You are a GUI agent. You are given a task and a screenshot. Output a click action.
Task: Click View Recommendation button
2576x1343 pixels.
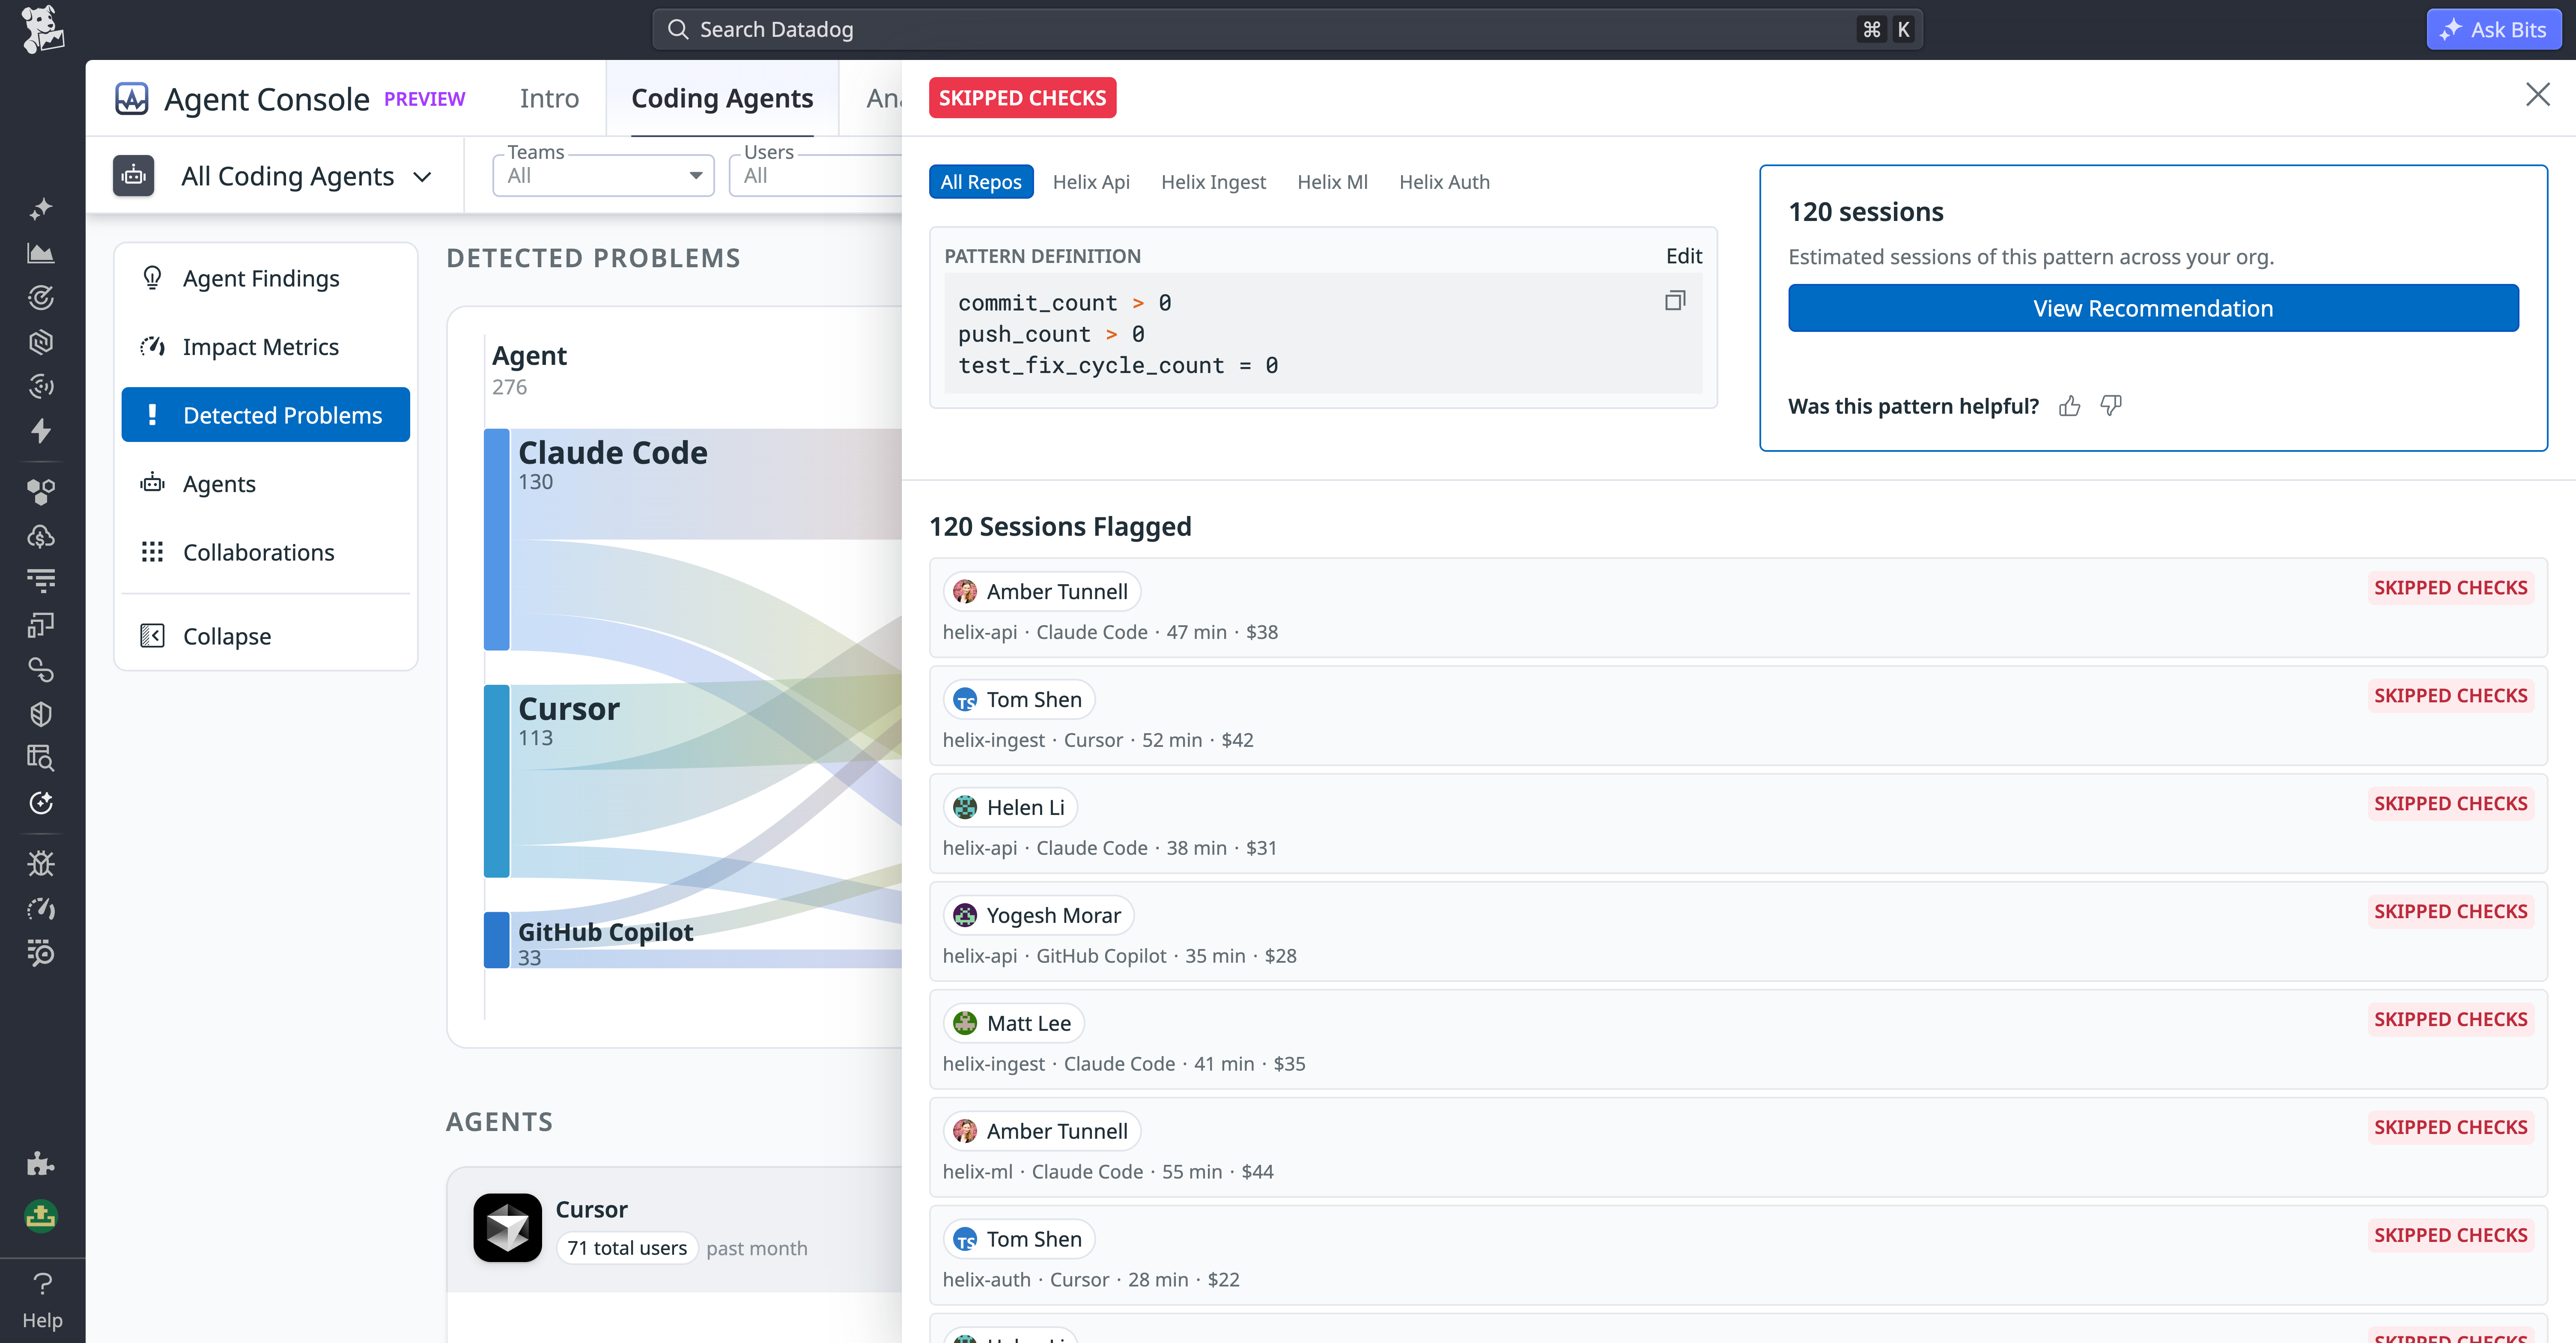(2153, 308)
